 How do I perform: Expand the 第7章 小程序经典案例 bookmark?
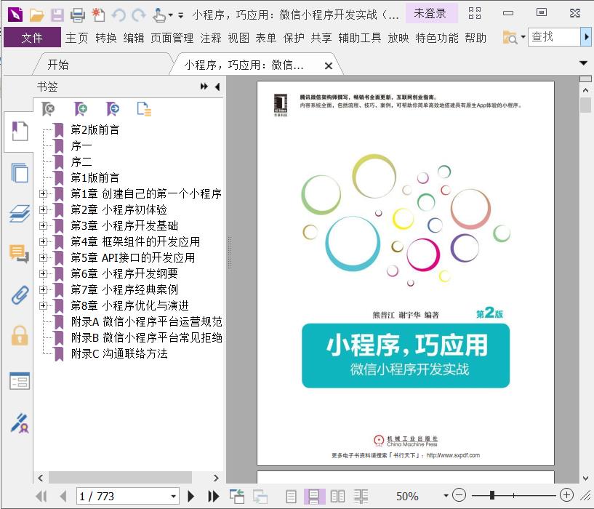(x=43, y=289)
